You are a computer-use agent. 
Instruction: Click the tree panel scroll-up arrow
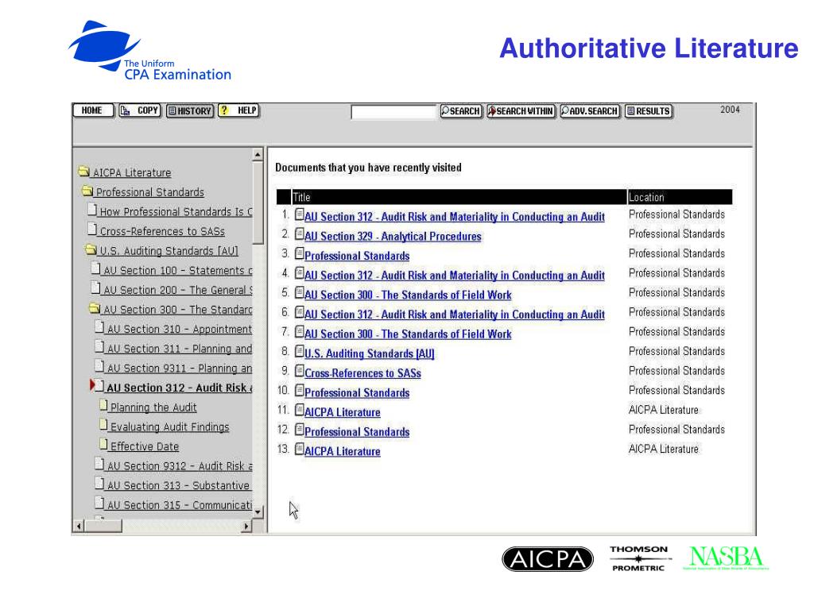(x=258, y=155)
